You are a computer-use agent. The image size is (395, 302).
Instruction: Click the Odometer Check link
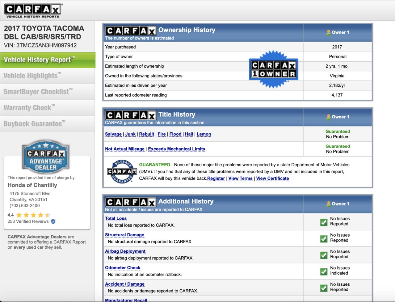point(123,268)
